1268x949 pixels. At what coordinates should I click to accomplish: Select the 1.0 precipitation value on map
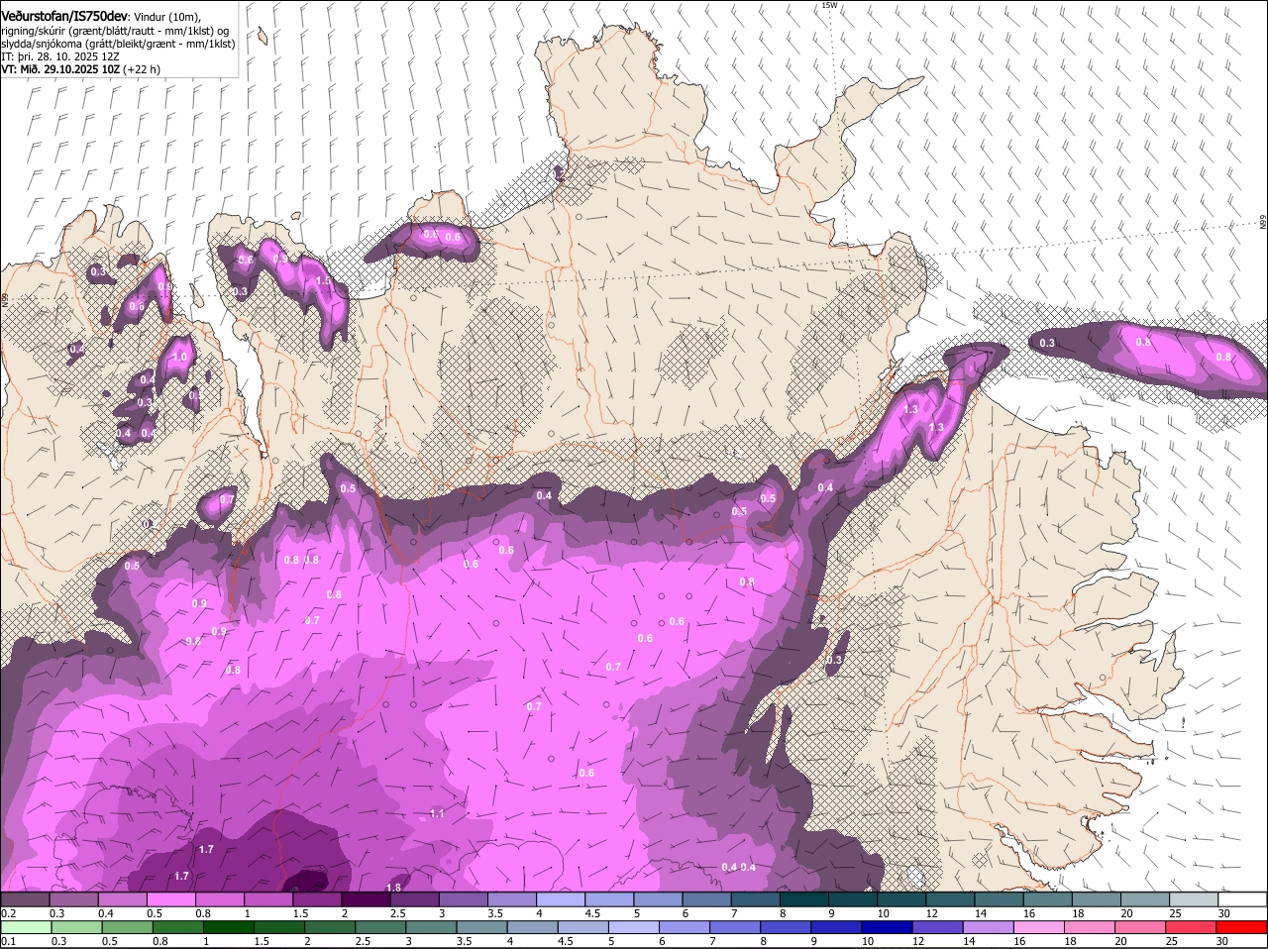pyautogui.click(x=179, y=357)
